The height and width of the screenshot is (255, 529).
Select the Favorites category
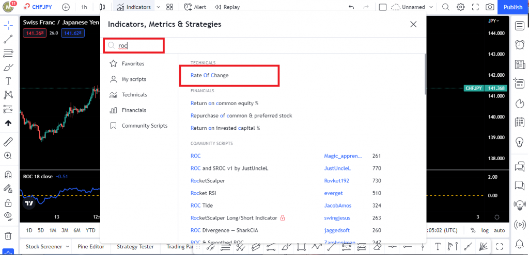click(x=133, y=63)
